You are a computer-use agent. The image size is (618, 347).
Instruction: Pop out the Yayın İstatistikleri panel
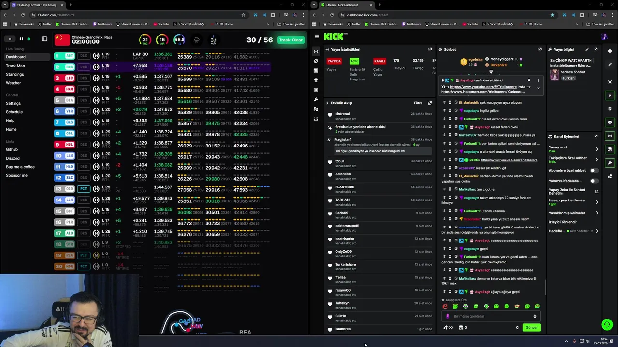[430, 49]
